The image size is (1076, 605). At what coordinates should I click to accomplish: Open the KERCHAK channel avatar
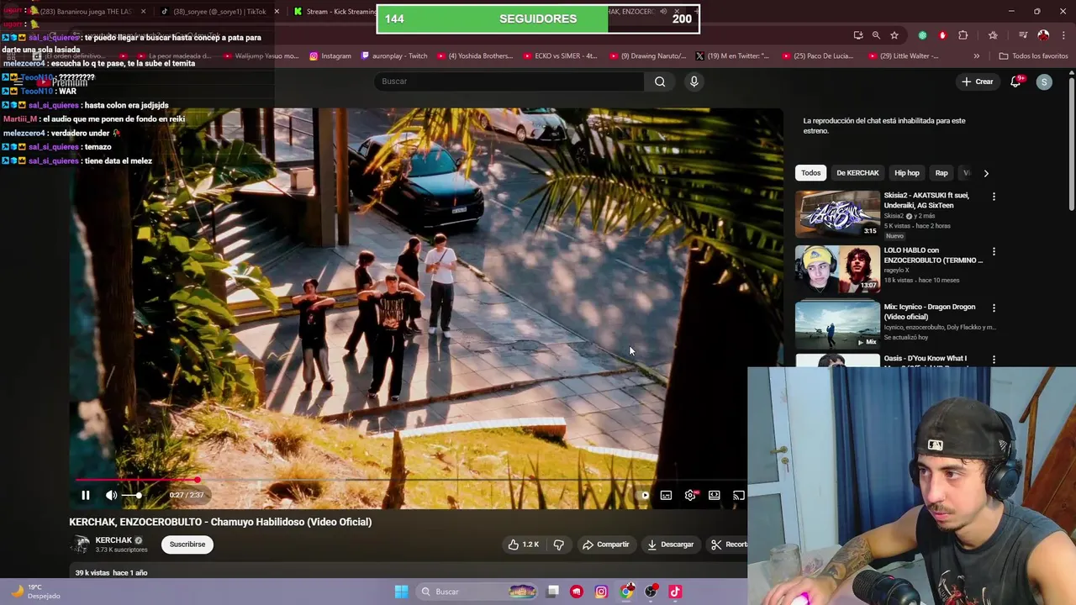click(x=80, y=544)
